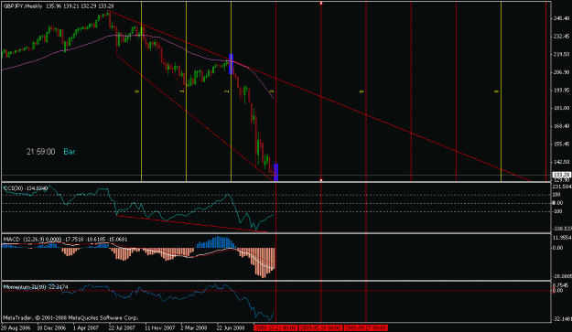Image resolution: width=572 pixels, height=332 pixels.
Task: Click the 155.45 price scale label
Action: pyautogui.click(x=561, y=144)
